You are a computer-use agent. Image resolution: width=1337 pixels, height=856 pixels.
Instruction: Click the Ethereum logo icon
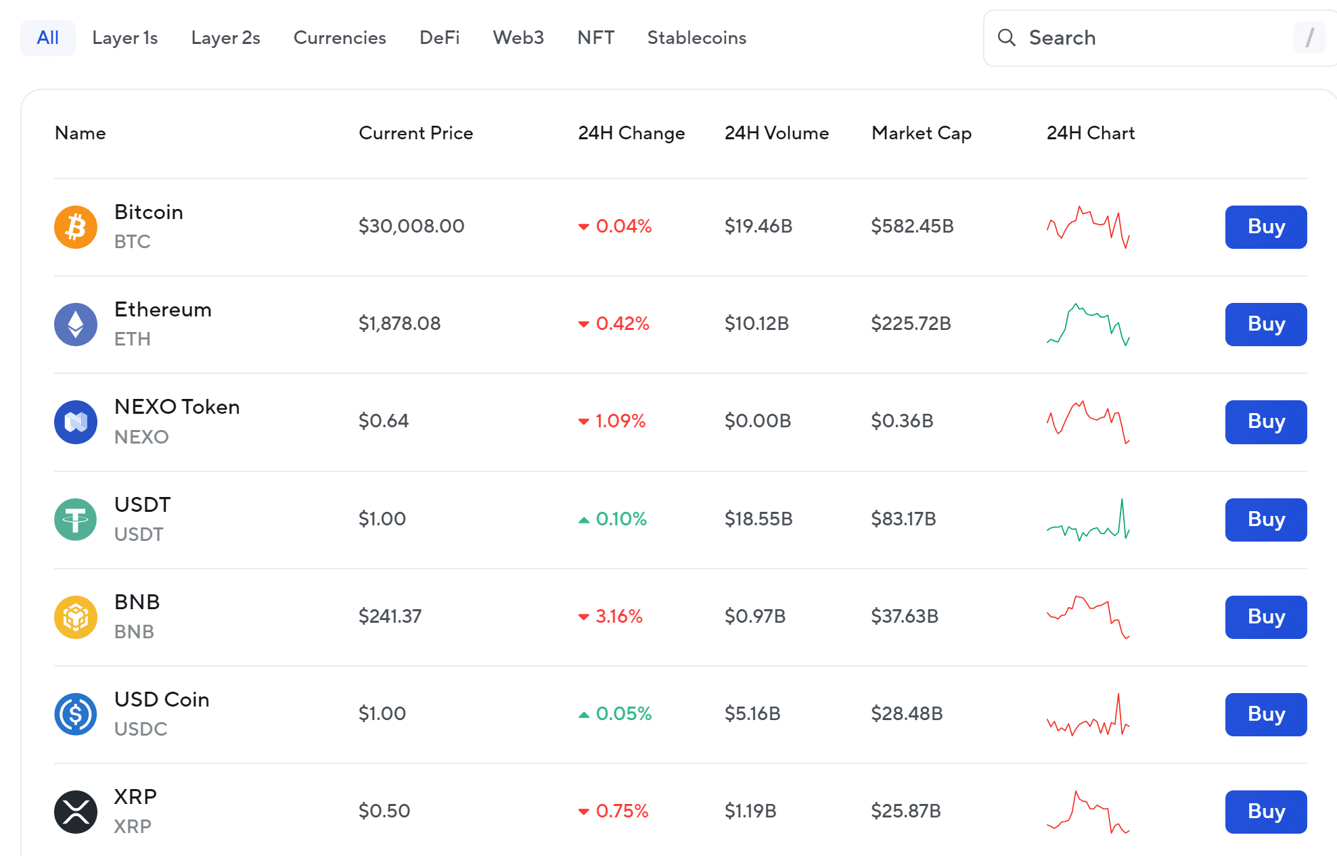tap(76, 325)
